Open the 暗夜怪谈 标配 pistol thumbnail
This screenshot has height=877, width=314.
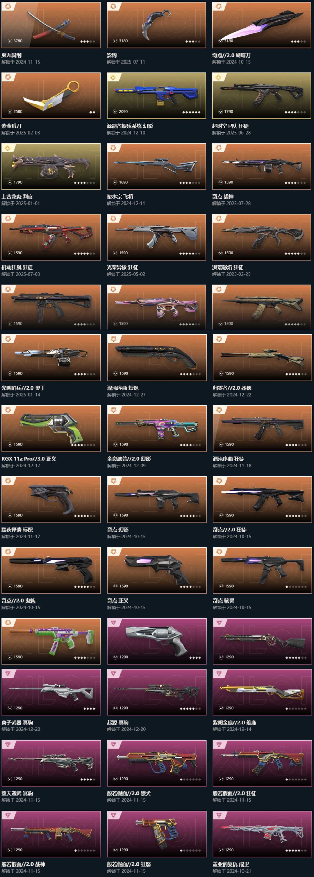(51, 499)
